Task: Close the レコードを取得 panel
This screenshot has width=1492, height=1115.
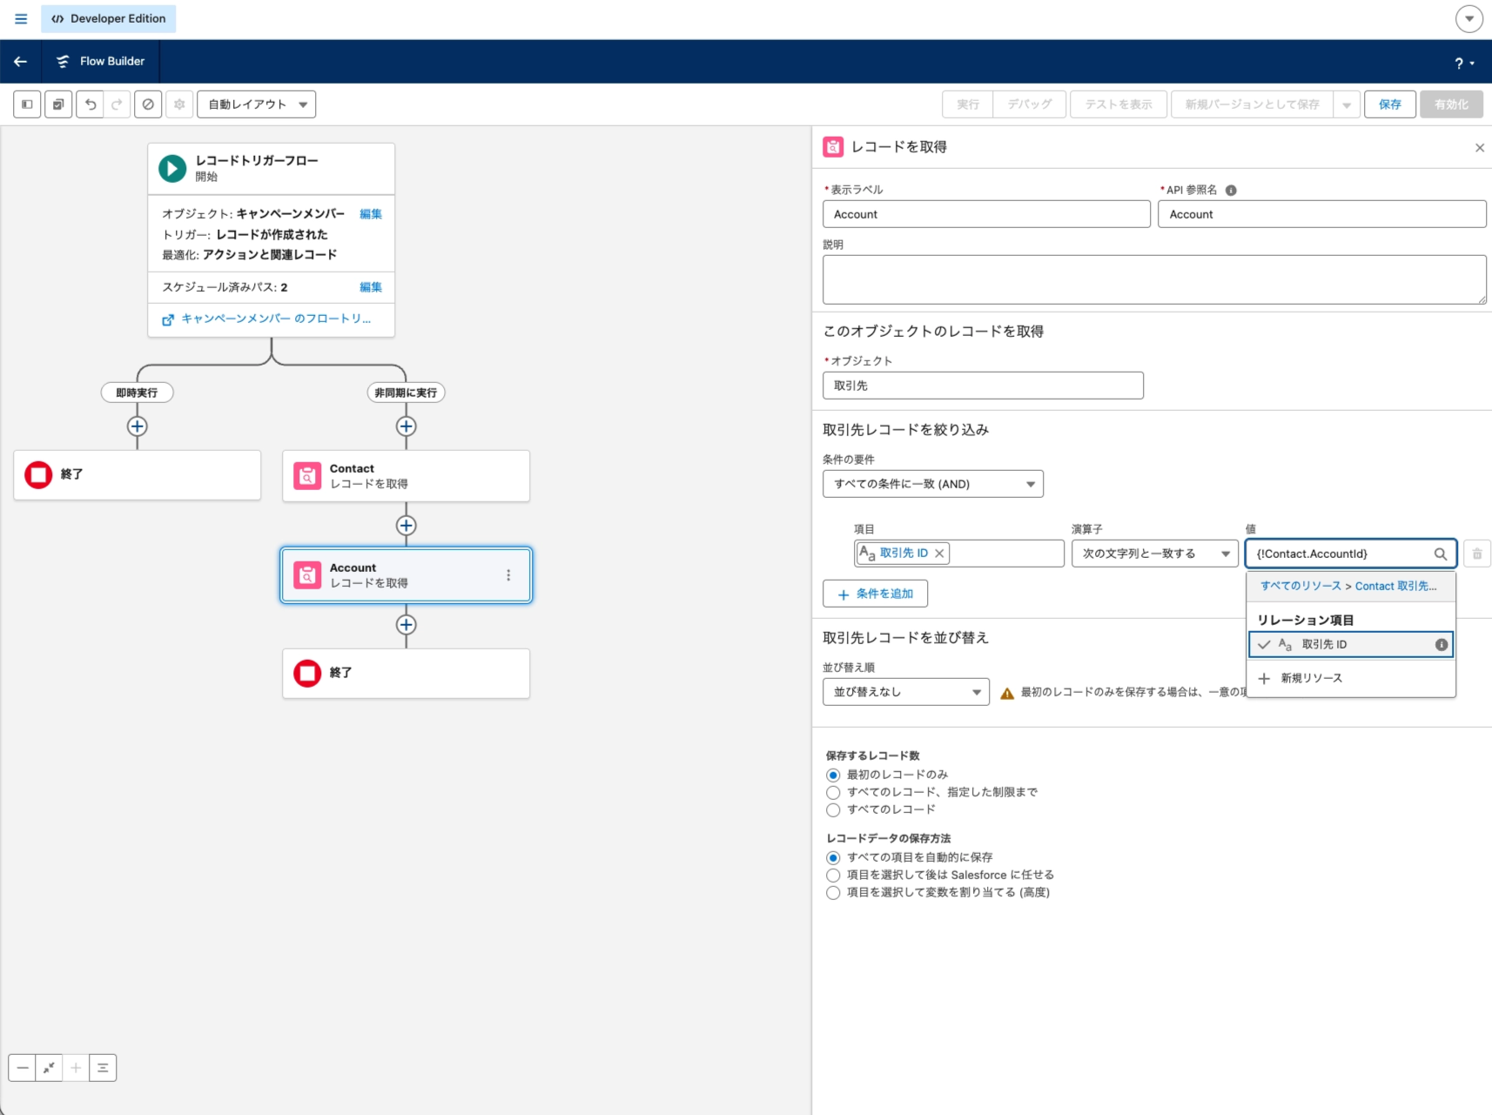Action: 1479,148
